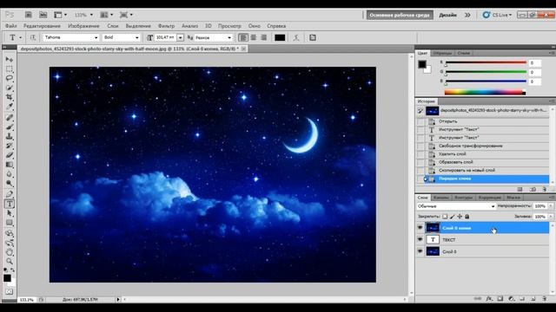Select the Clone Stamp tool
Viewport: 556px width, 312px height.
click(x=10, y=136)
